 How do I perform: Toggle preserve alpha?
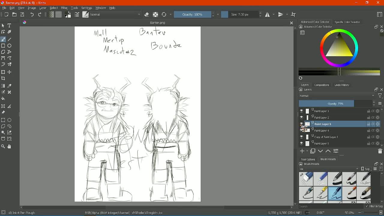pyautogui.click(x=155, y=14)
